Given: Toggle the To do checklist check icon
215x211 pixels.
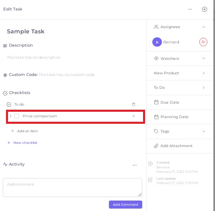Looking at the screenshot, I should (9, 104).
